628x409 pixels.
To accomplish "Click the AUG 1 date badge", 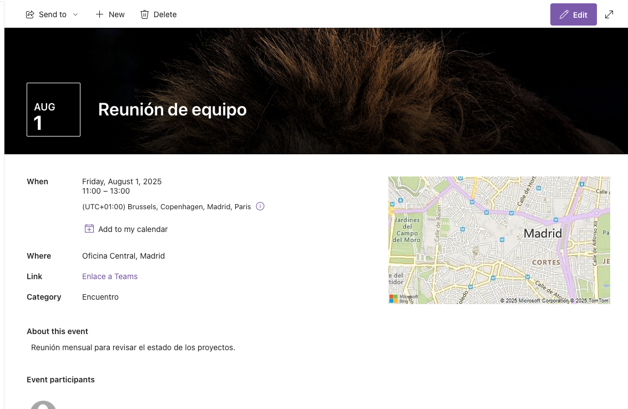I will (x=53, y=109).
